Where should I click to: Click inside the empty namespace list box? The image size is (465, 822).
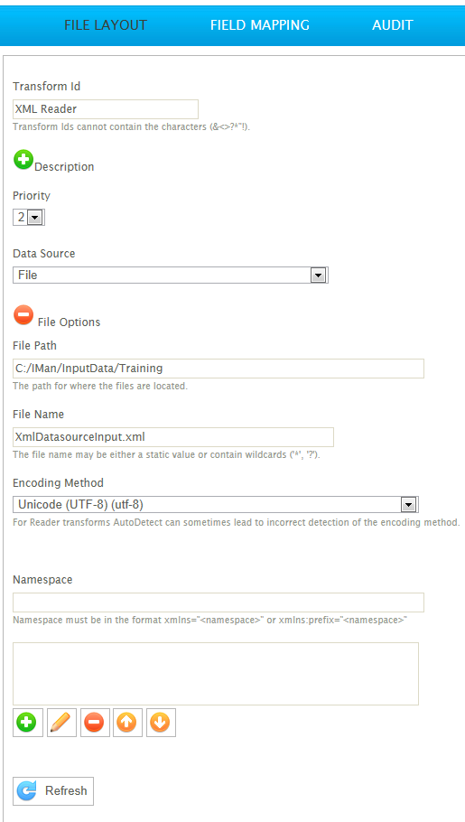[x=216, y=674]
